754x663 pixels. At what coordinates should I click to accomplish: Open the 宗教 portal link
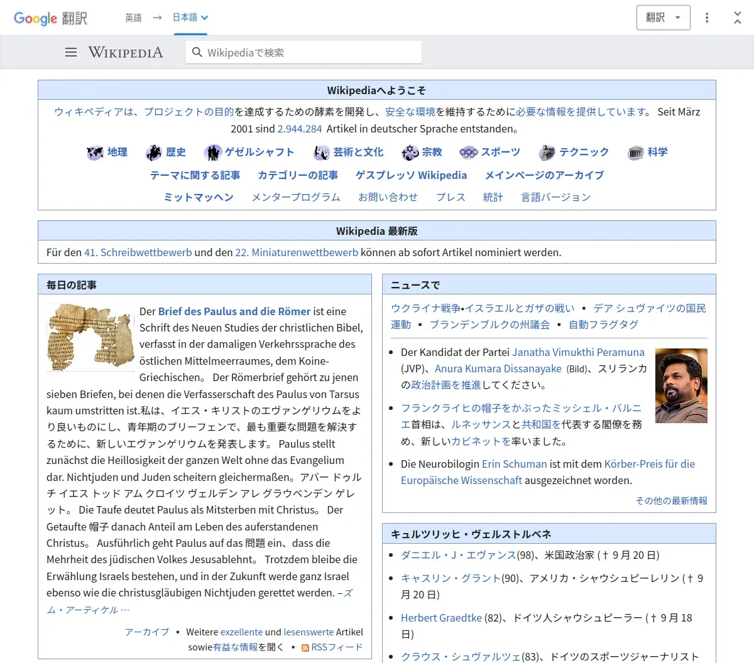432,152
